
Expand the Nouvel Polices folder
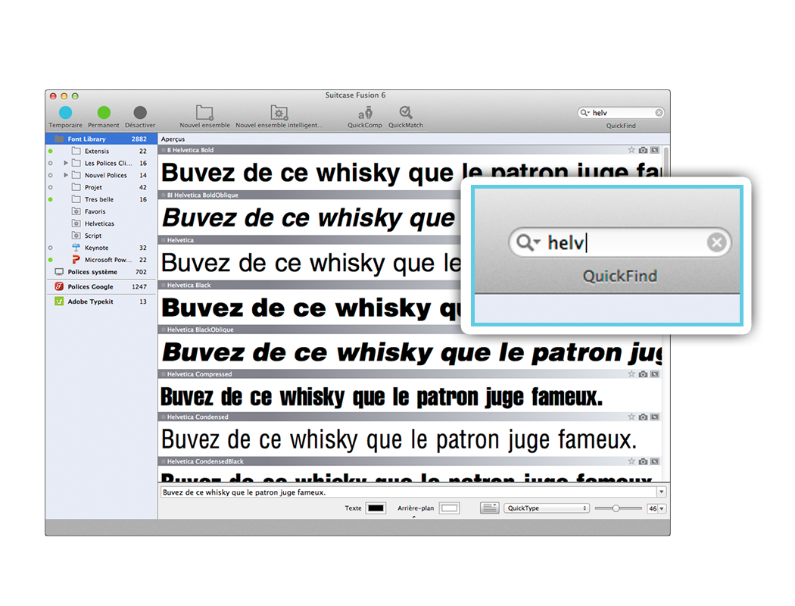click(x=66, y=176)
